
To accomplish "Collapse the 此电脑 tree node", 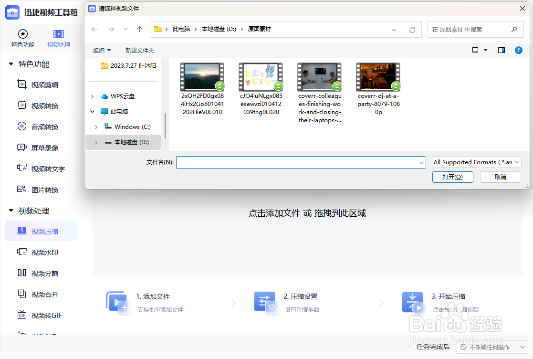I will (93, 111).
